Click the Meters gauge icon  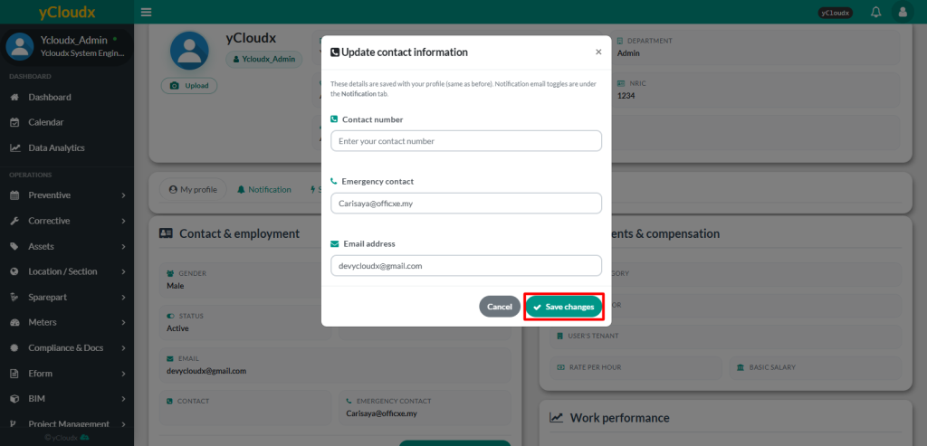click(x=15, y=323)
